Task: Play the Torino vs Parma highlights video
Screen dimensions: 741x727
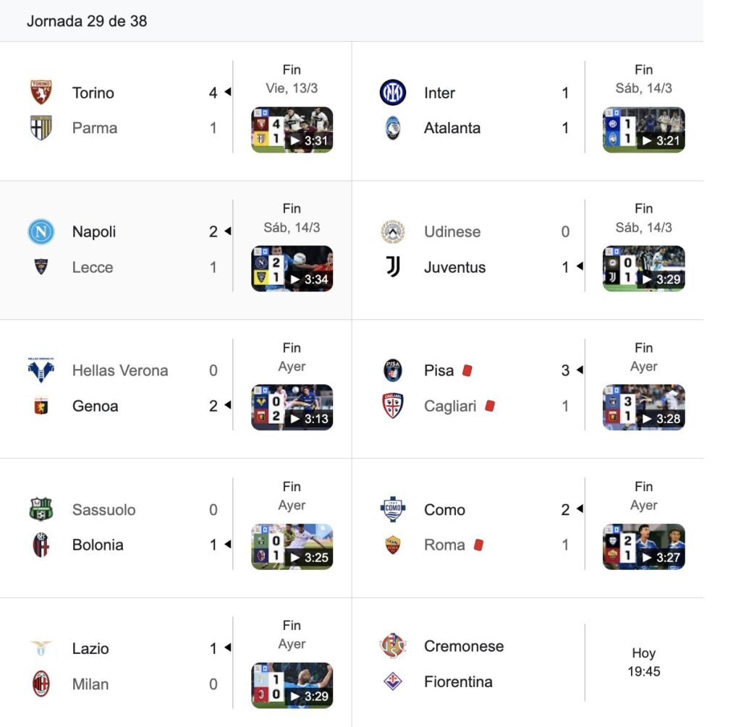Action: 292,130
